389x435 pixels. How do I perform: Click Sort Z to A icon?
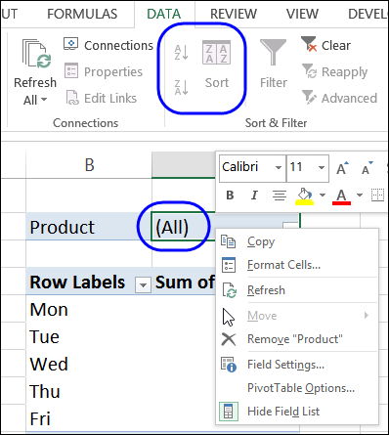181,87
